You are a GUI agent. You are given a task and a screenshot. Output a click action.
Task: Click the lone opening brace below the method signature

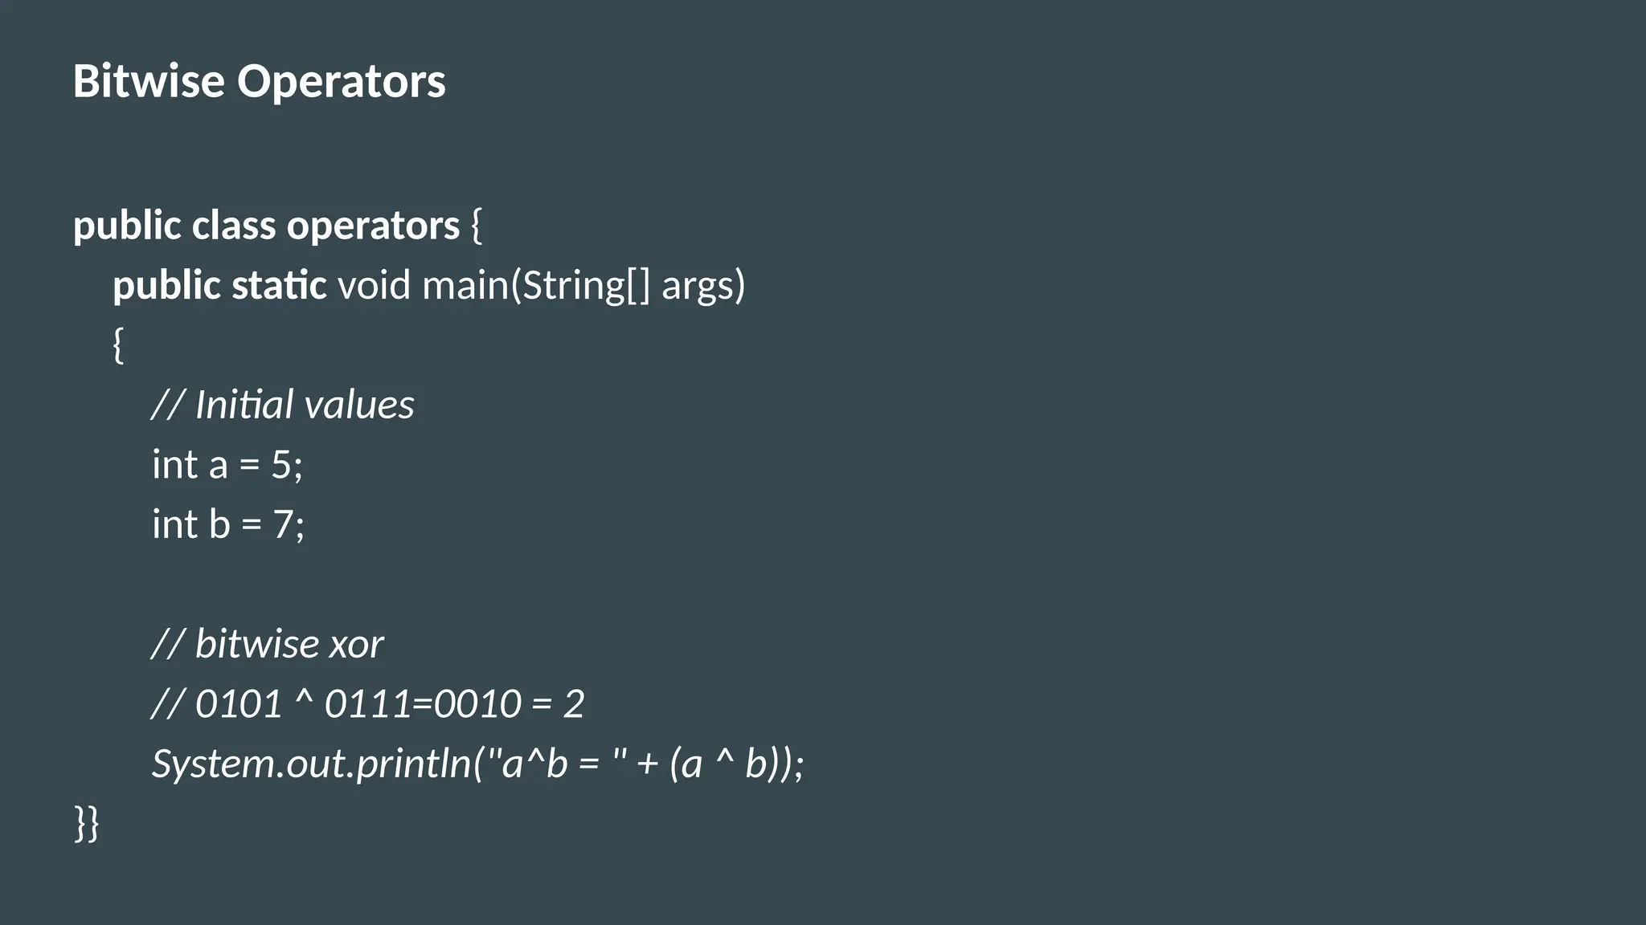[x=118, y=345]
